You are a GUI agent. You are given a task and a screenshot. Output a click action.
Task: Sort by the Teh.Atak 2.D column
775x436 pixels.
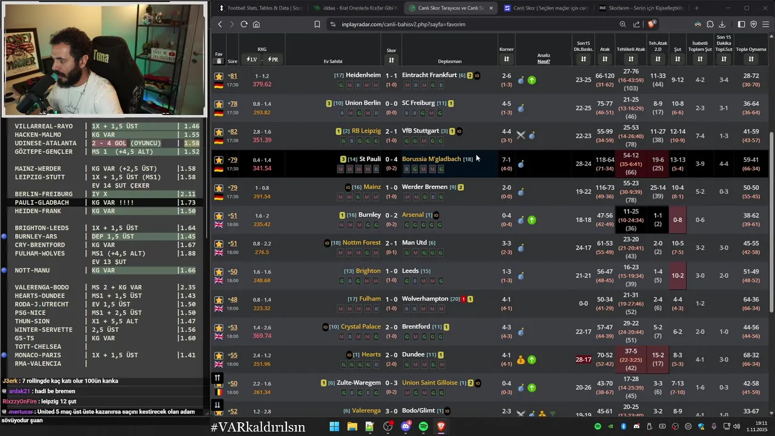tap(658, 59)
